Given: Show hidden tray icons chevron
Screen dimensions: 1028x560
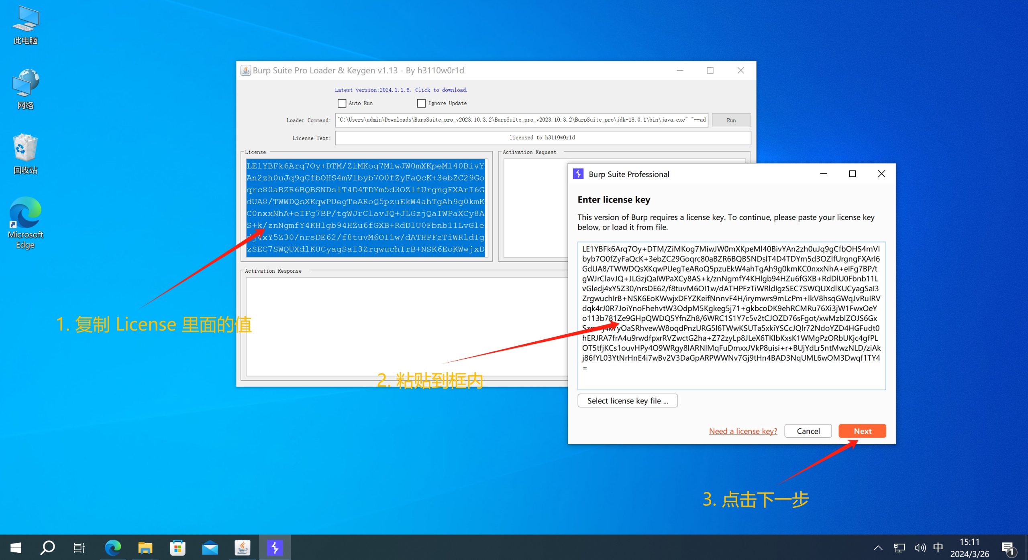Looking at the screenshot, I should click(x=878, y=548).
